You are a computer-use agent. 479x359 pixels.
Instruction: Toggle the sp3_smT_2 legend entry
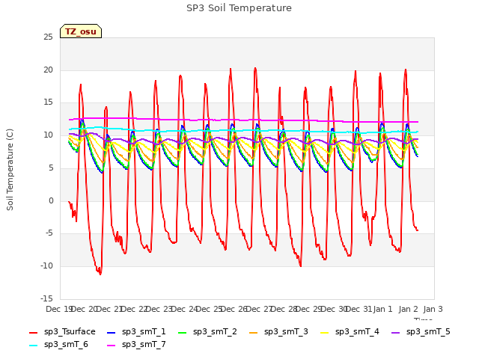[x=207, y=332]
